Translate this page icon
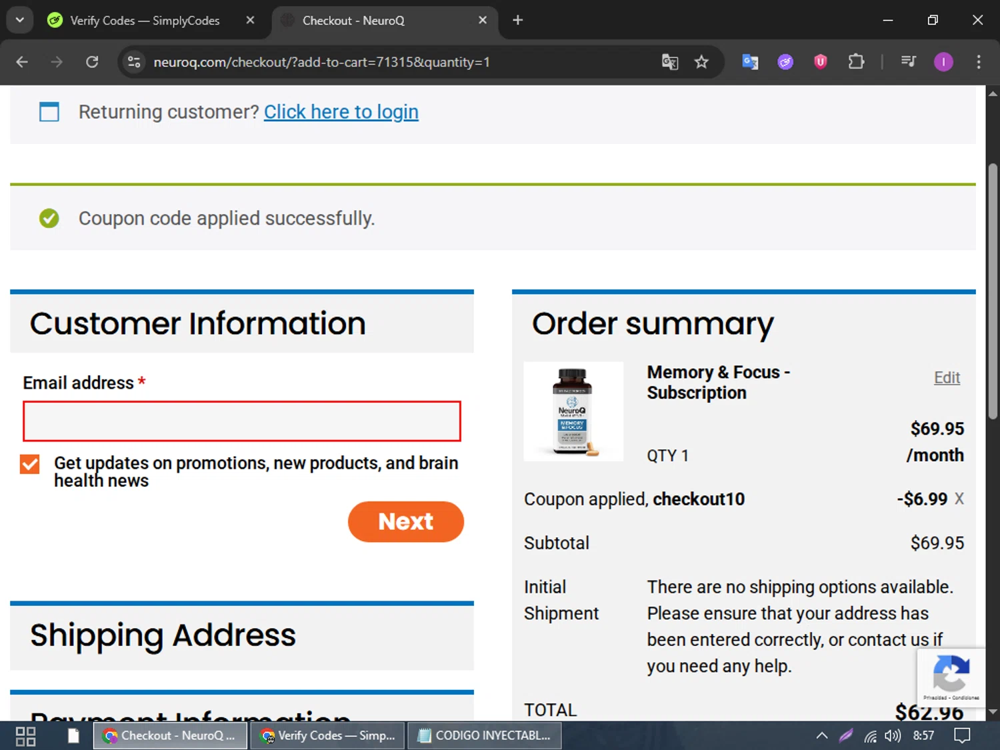 click(x=670, y=62)
